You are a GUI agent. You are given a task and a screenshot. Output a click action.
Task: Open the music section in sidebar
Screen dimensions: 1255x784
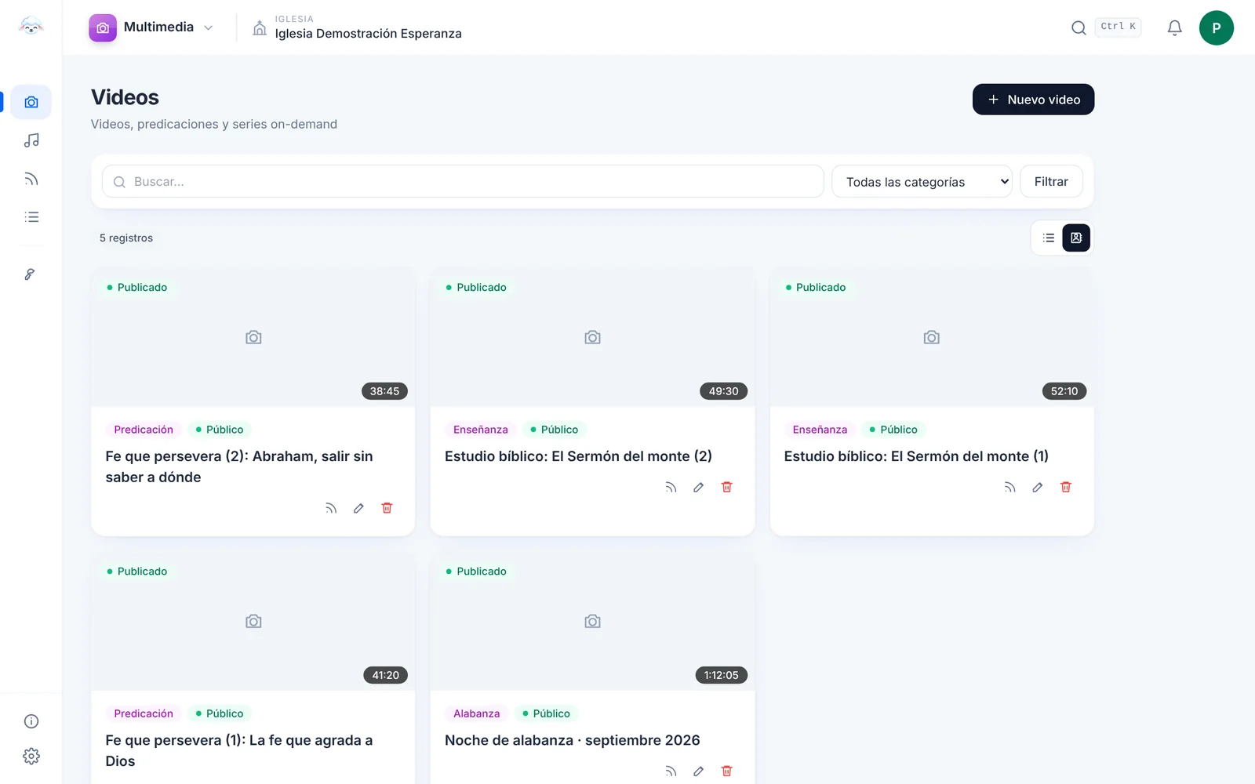point(31,140)
